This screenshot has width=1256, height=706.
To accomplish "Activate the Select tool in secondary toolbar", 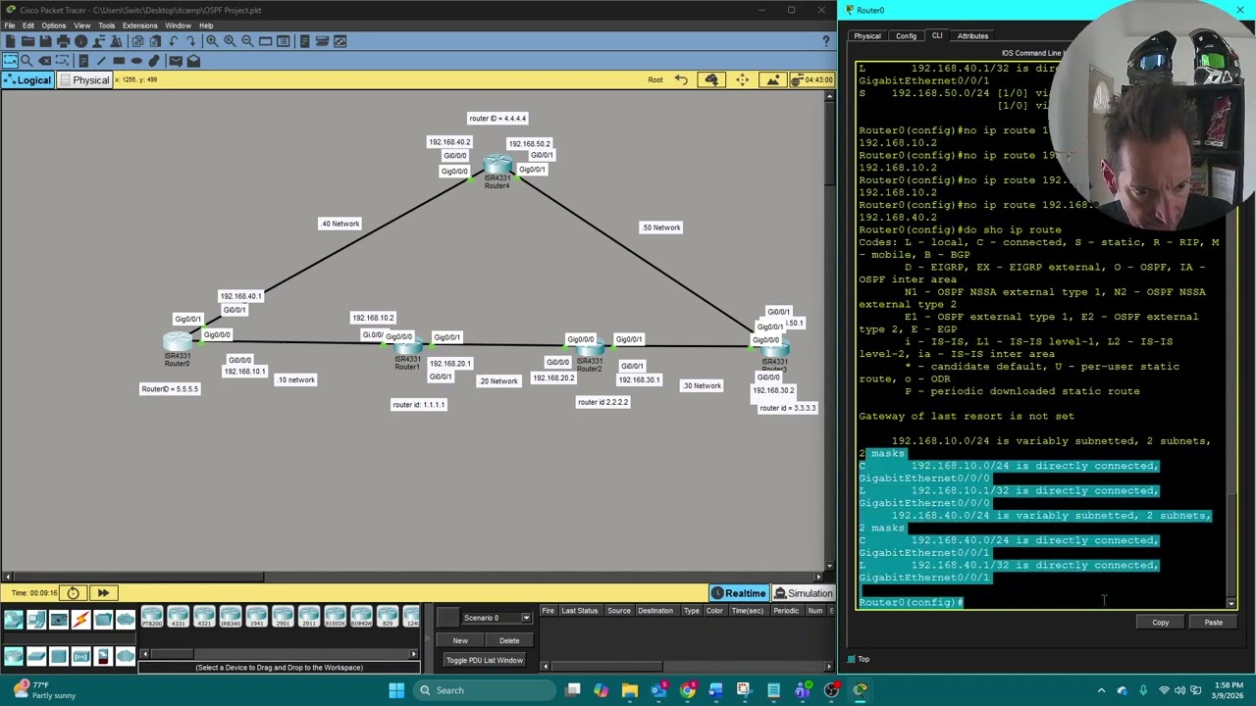I will point(10,61).
